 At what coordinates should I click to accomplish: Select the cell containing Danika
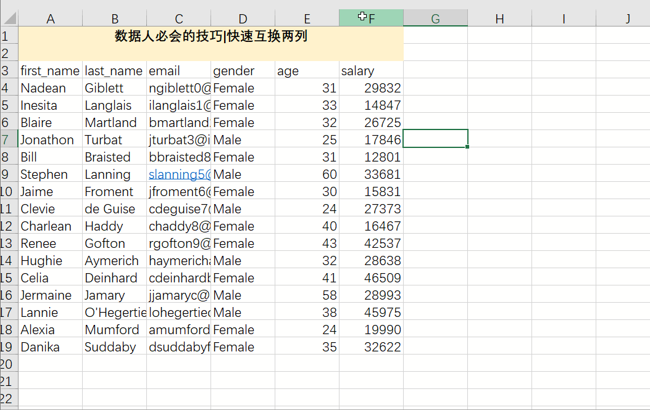[x=50, y=346]
